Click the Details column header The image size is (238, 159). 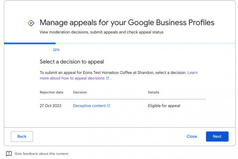coord(154,92)
